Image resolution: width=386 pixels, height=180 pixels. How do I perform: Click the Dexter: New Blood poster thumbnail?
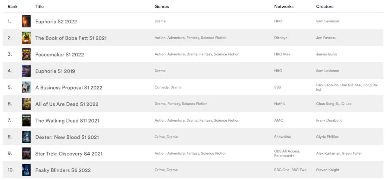[26, 137]
